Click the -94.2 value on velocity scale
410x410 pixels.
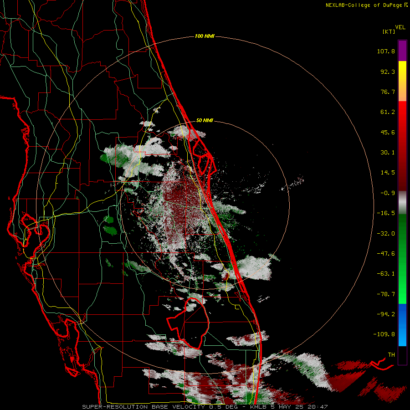coord(386,314)
